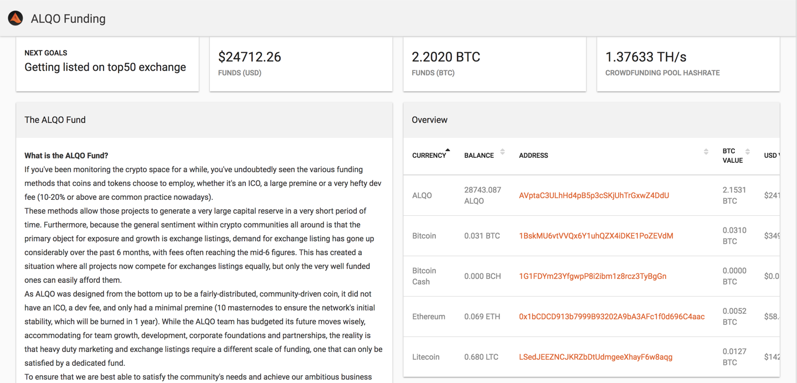Click the "Bitcoin Cash" currency cell
This screenshot has height=383, width=797.
pos(424,276)
